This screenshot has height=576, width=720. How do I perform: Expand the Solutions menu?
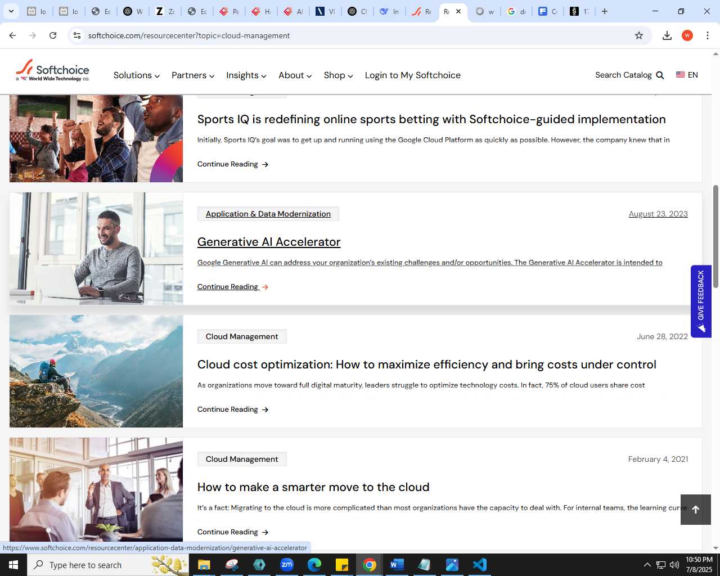[x=137, y=75]
